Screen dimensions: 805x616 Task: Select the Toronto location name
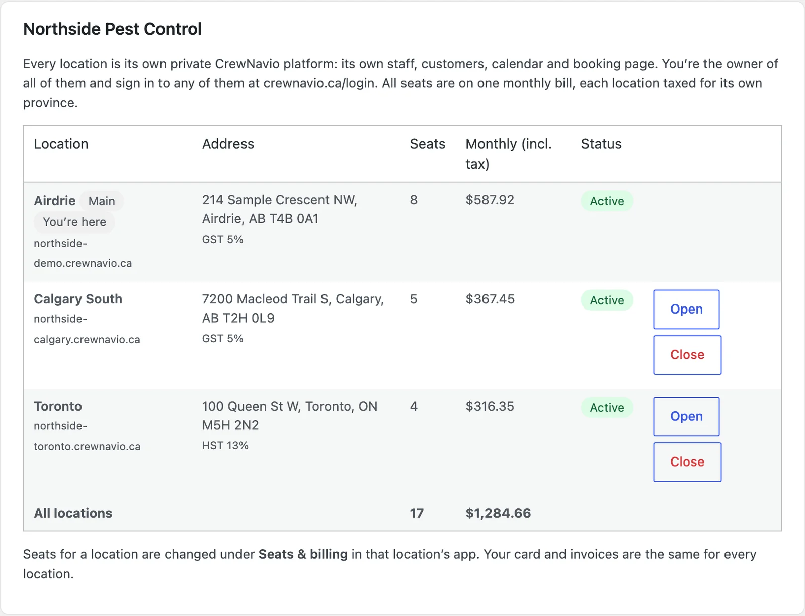pos(58,406)
